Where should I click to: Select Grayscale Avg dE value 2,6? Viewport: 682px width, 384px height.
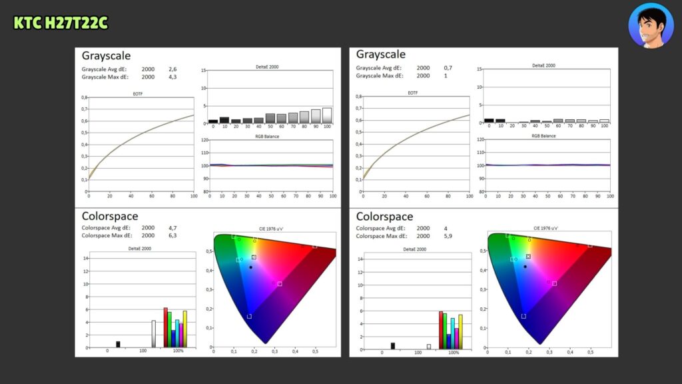[172, 69]
